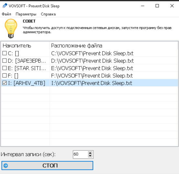Click the interval seconds input field
This screenshot has width=179, height=174.
click(x=80, y=154)
